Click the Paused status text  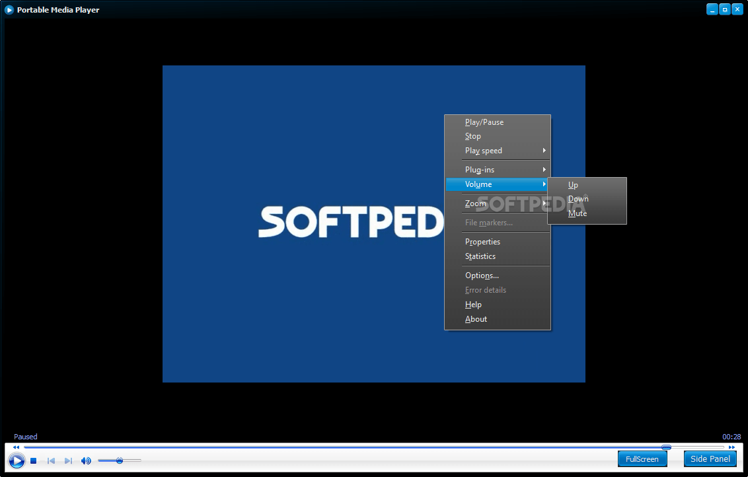point(25,437)
